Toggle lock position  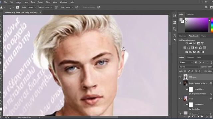click(192, 71)
